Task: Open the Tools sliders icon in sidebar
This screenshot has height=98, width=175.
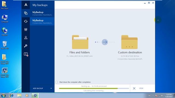Action: [x=26, y=29]
